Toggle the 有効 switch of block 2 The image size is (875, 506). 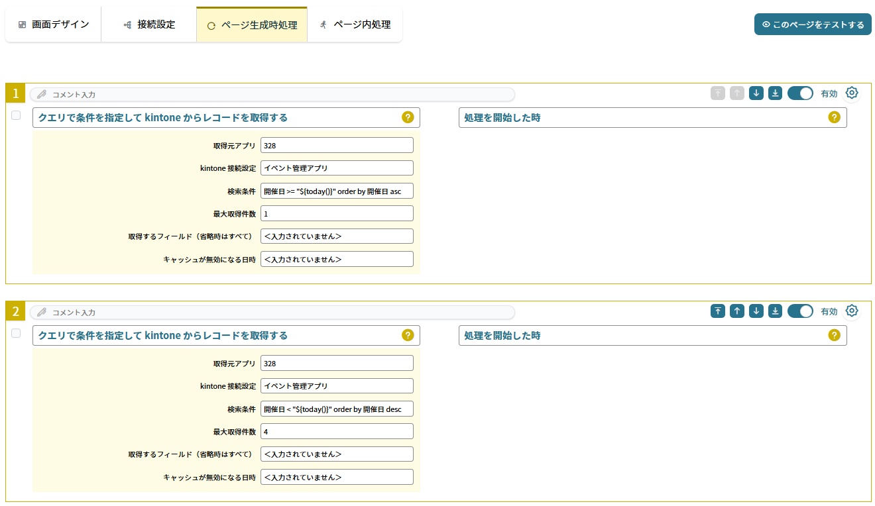(800, 311)
